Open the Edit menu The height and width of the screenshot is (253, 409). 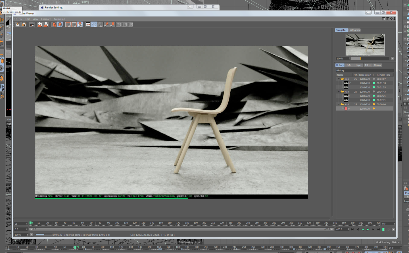pyautogui.click(x=28, y=19)
